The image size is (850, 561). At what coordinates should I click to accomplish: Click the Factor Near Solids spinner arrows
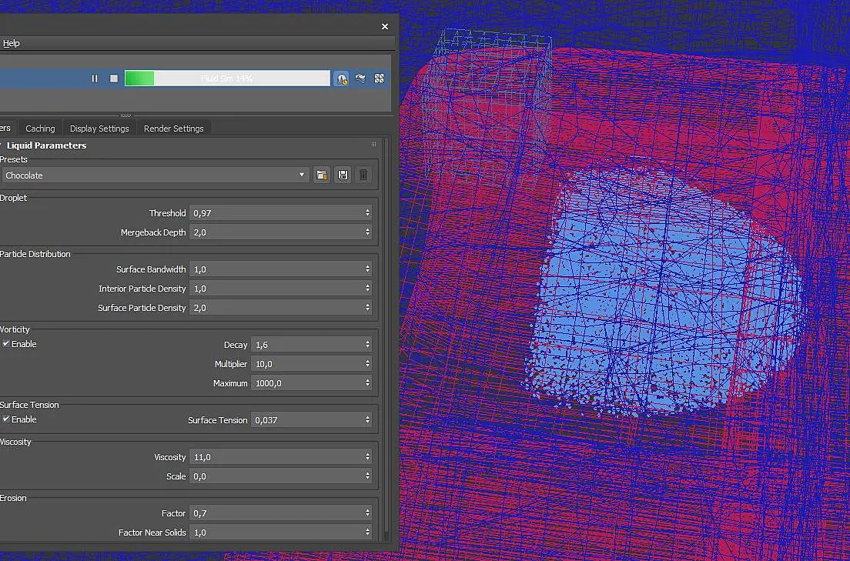point(367,533)
